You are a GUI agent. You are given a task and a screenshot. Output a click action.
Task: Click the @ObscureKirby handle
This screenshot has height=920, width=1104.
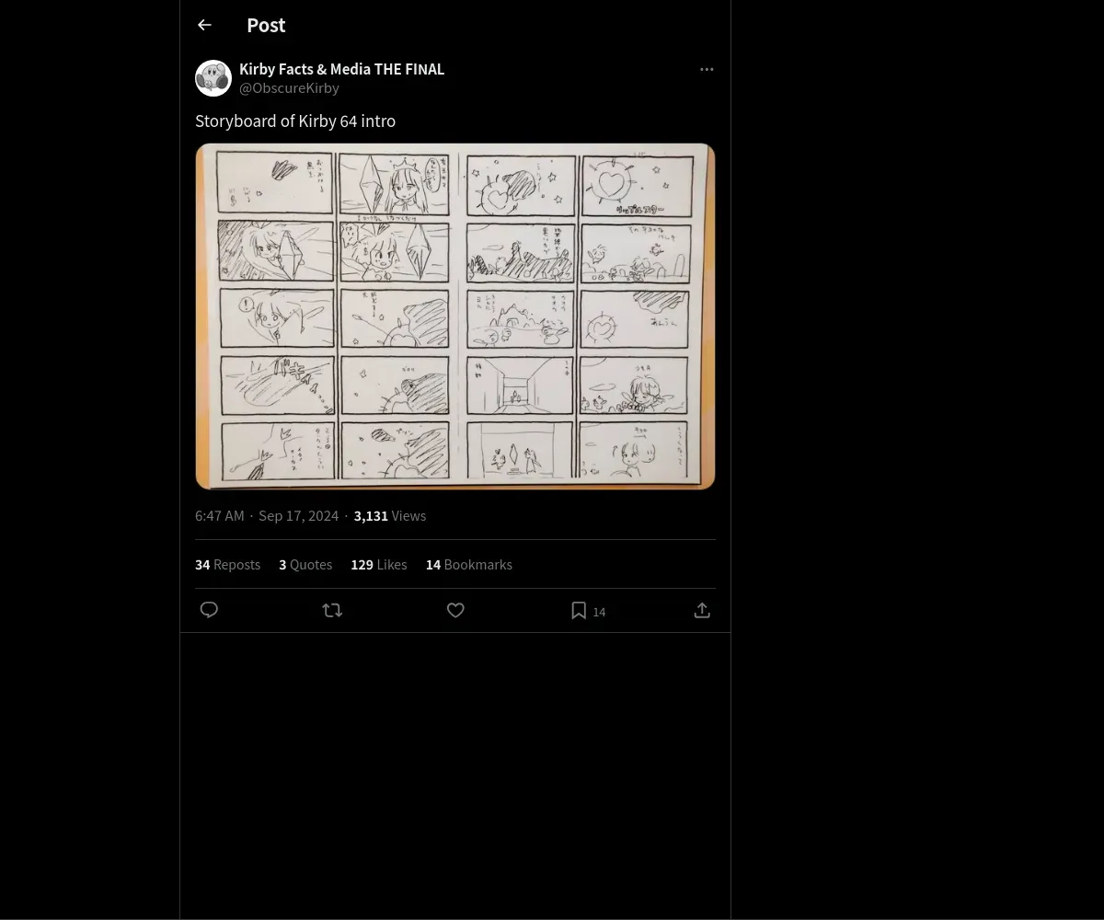(289, 87)
